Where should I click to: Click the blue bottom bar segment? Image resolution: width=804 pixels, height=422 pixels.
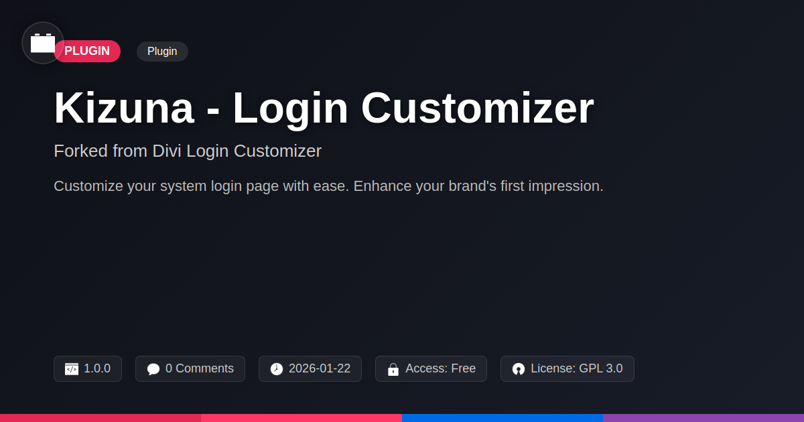(503, 418)
